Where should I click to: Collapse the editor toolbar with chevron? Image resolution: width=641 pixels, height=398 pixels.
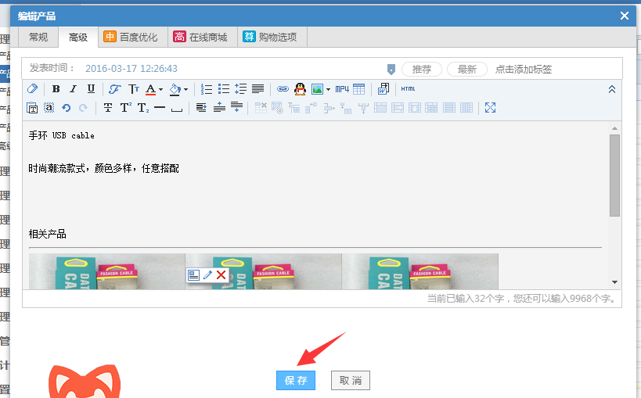pos(612,89)
